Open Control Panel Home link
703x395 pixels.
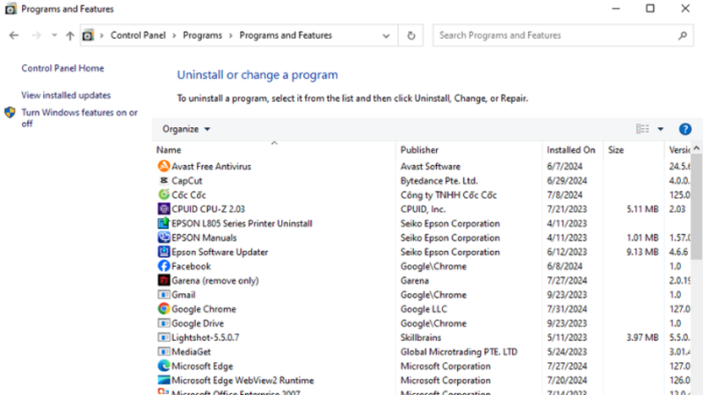pos(62,68)
